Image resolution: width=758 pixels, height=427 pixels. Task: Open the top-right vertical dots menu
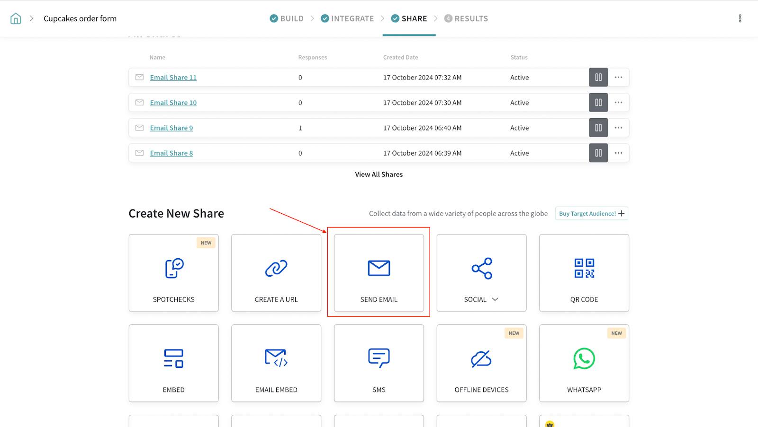(740, 18)
